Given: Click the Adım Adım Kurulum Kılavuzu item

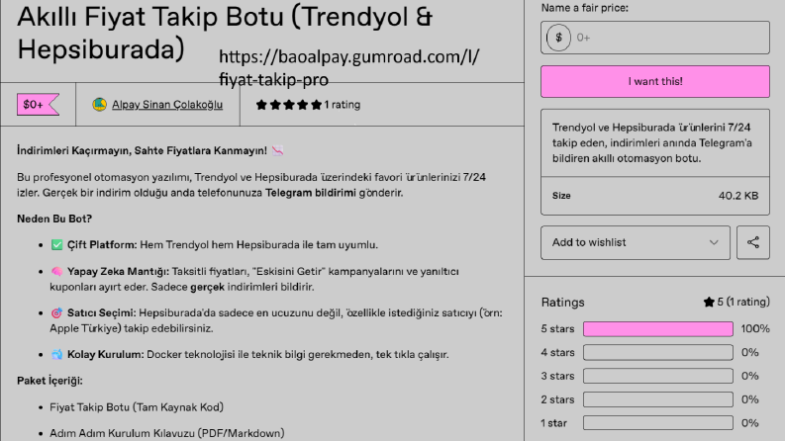Looking at the screenshot, I should click(166, 433).
